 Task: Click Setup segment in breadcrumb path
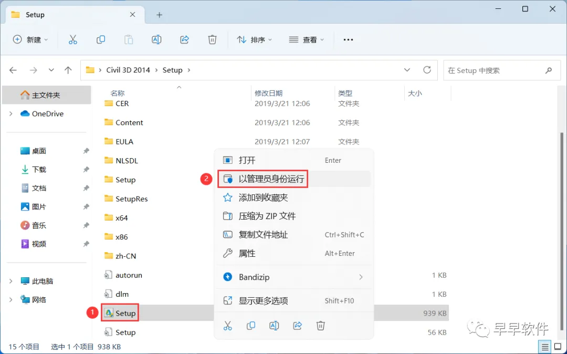click(173, 70)
